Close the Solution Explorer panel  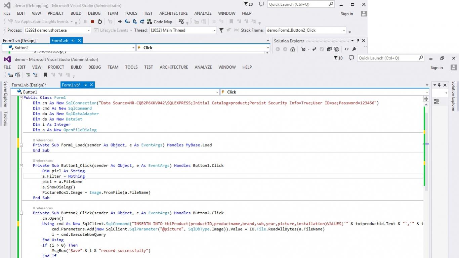click(363, 41)
